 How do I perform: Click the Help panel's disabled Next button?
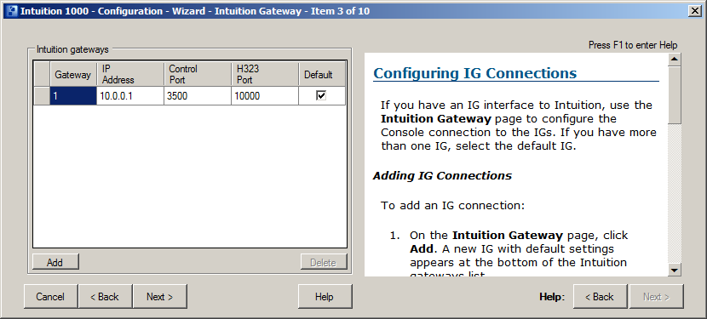pyautogui.click(x=657, y=297)
